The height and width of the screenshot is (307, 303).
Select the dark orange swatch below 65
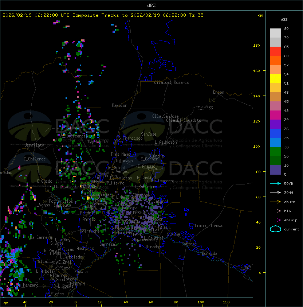(x=275, y=60)
